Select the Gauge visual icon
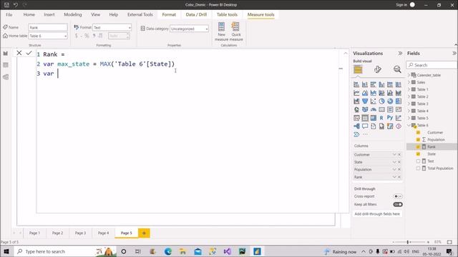 [374, 109]
